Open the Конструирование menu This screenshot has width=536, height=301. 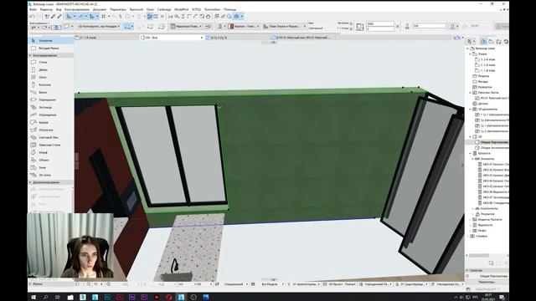pos(77,9)
